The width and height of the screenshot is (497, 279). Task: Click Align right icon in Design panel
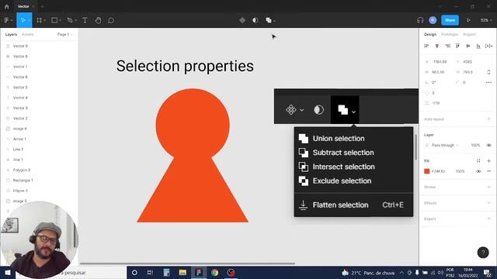[447, 46]
